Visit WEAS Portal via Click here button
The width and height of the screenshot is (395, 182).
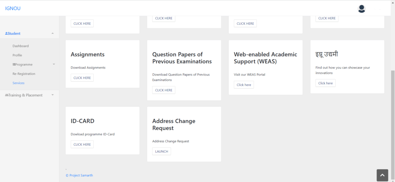tap(244, 85)
